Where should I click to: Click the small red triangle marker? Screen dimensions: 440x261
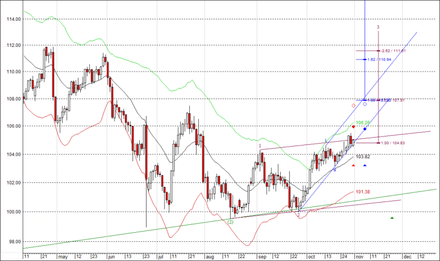coord(354,165)
